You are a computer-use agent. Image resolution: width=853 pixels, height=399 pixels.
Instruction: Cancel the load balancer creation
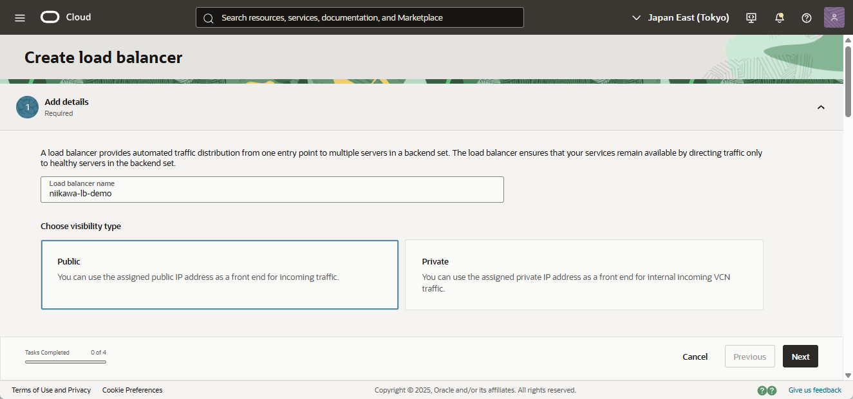click(695, 357)
